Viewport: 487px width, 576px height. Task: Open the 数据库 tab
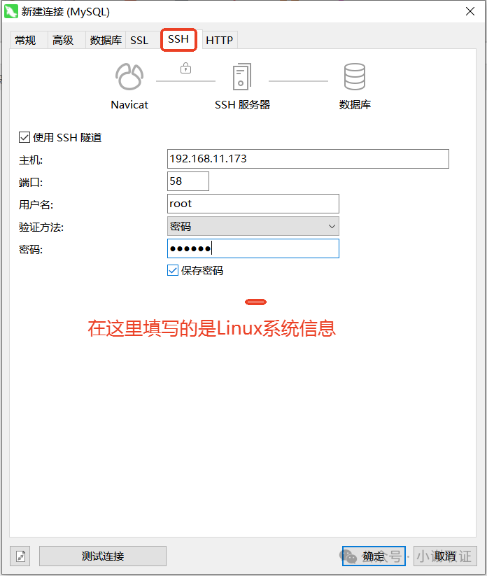(x=106, y=40)
